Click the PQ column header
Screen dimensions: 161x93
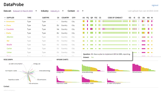pos(88,18)
